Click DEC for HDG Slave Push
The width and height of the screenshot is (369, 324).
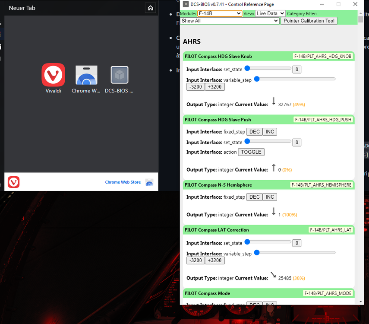pos(254,132)
